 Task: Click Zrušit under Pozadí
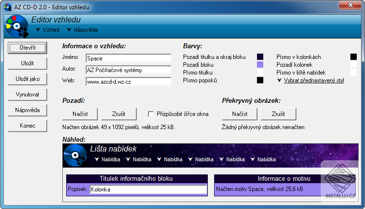pos(119,114)
